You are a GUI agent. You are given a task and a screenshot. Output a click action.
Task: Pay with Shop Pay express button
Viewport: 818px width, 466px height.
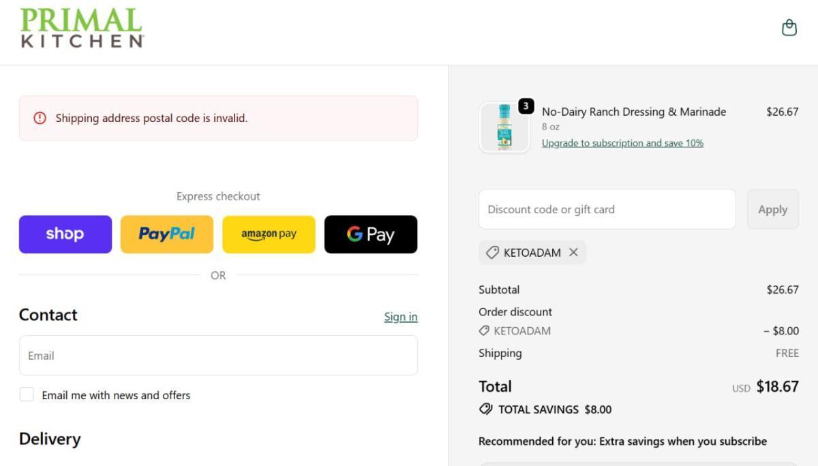point(65,234)
